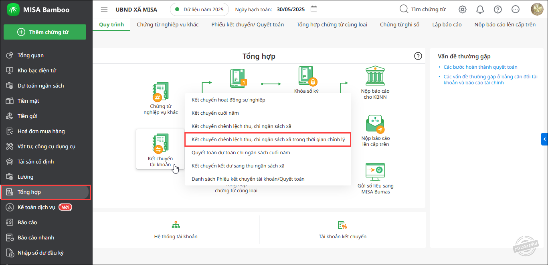Click the help icon in top bar

pyautogui.click(x=497, y=9)
